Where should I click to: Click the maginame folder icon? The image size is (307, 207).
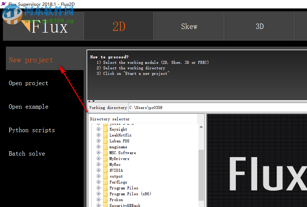pyautogui.click(x=106, y=147)
